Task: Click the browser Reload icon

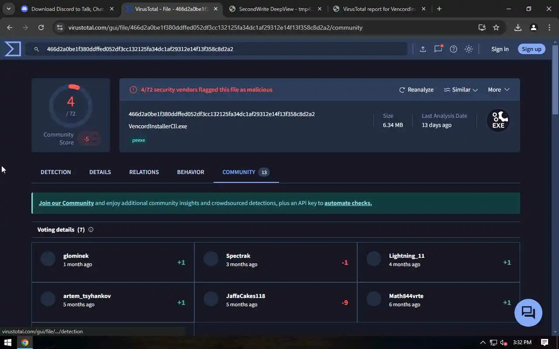Action: point(41,27)
